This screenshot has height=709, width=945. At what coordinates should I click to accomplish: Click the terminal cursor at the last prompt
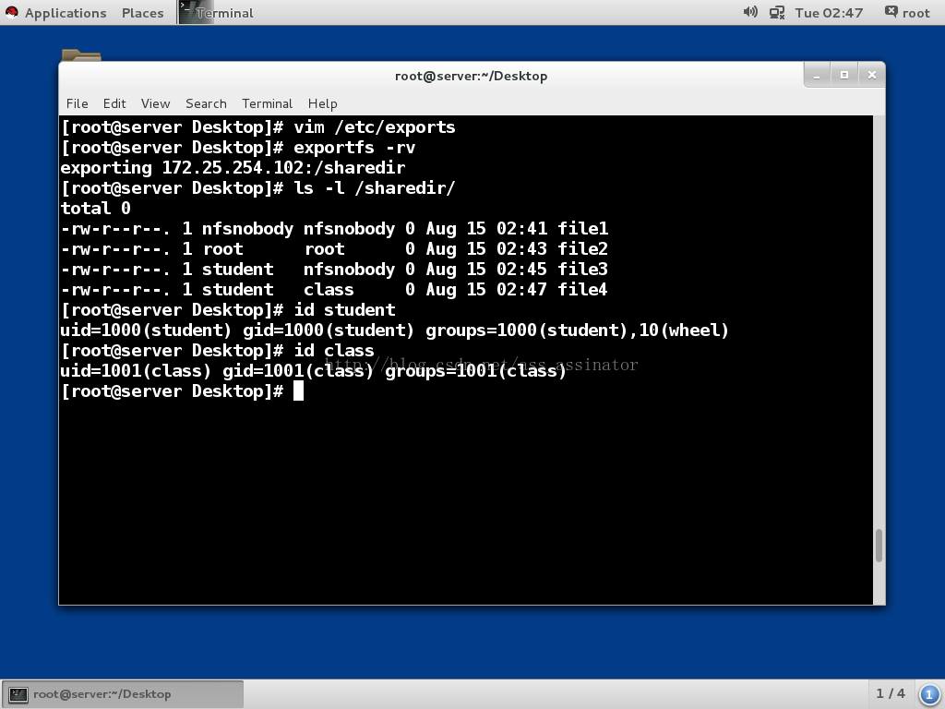point(298,391)
